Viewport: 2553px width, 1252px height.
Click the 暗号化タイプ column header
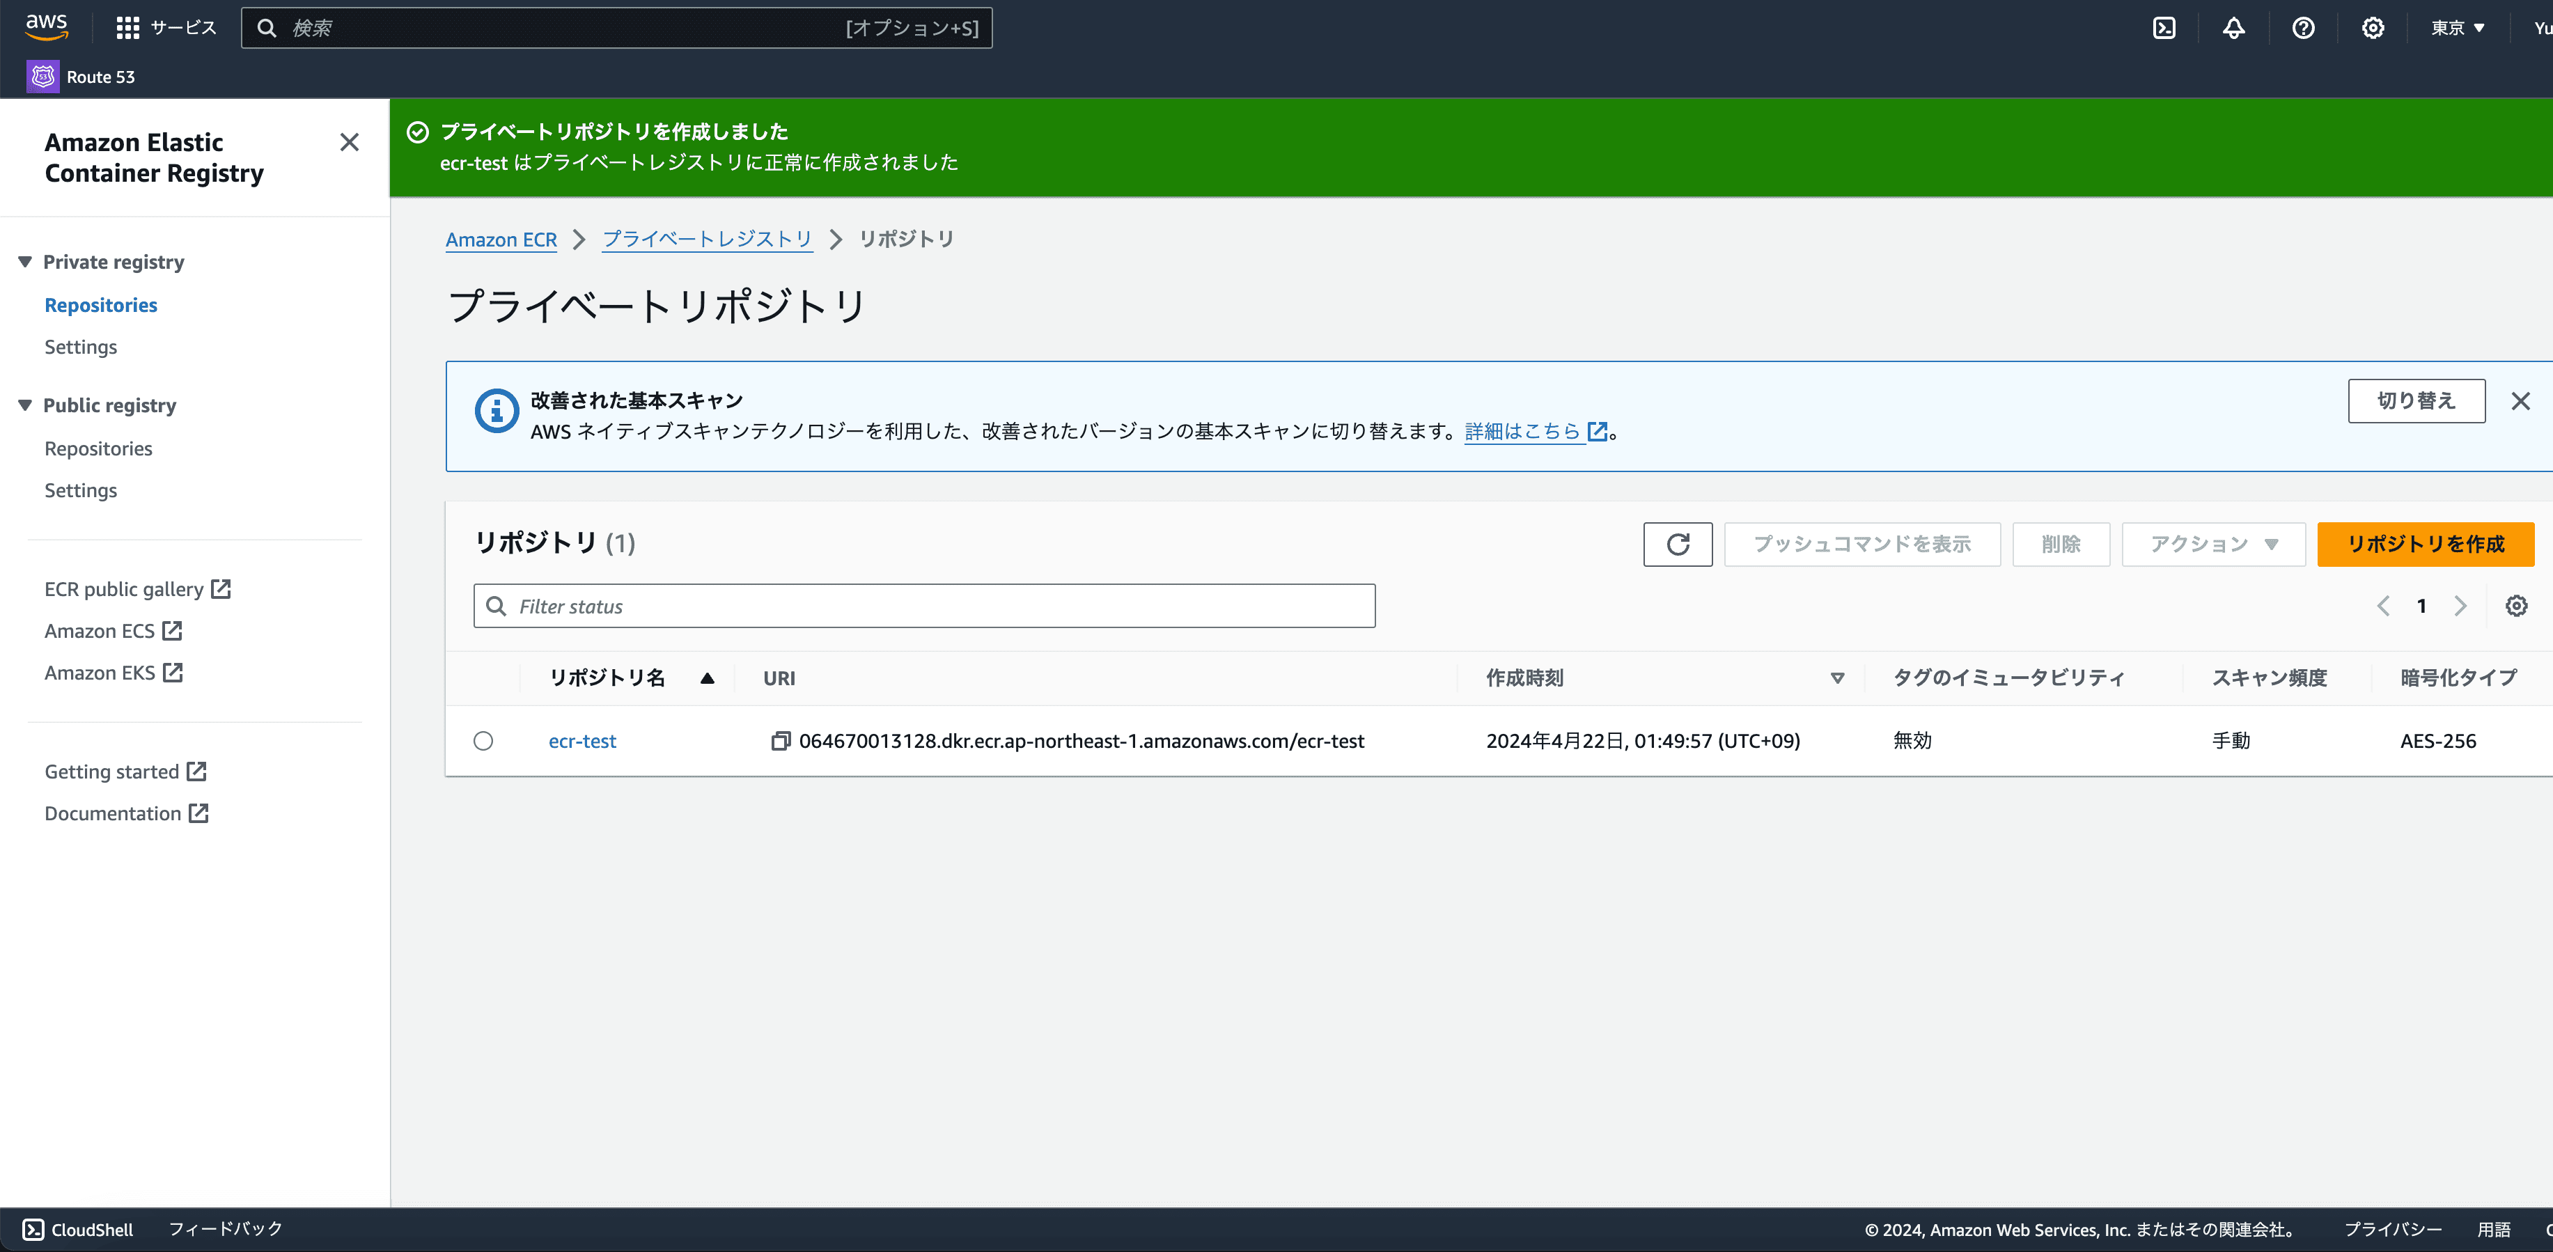[x=2459, y=678]
